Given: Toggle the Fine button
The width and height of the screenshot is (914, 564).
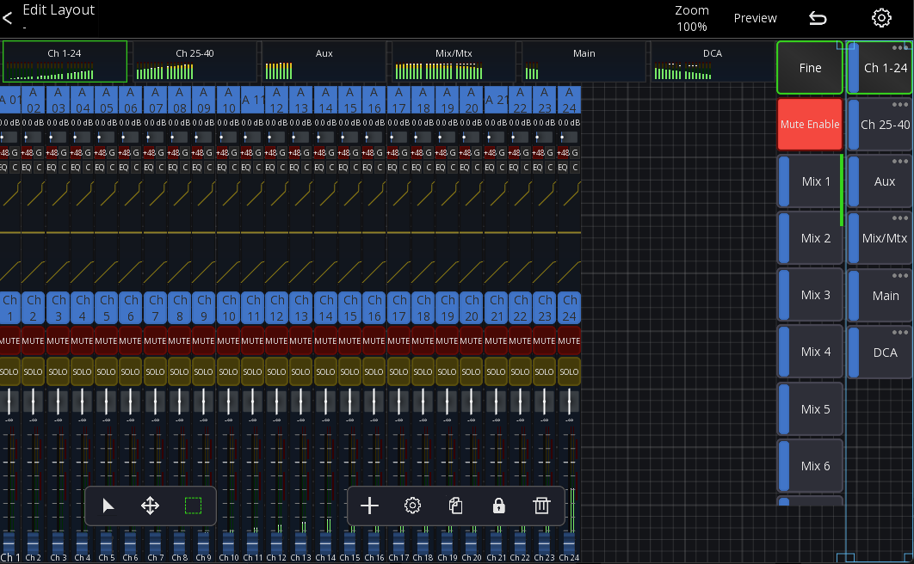Looking at the screenshot, I should 810,68.
